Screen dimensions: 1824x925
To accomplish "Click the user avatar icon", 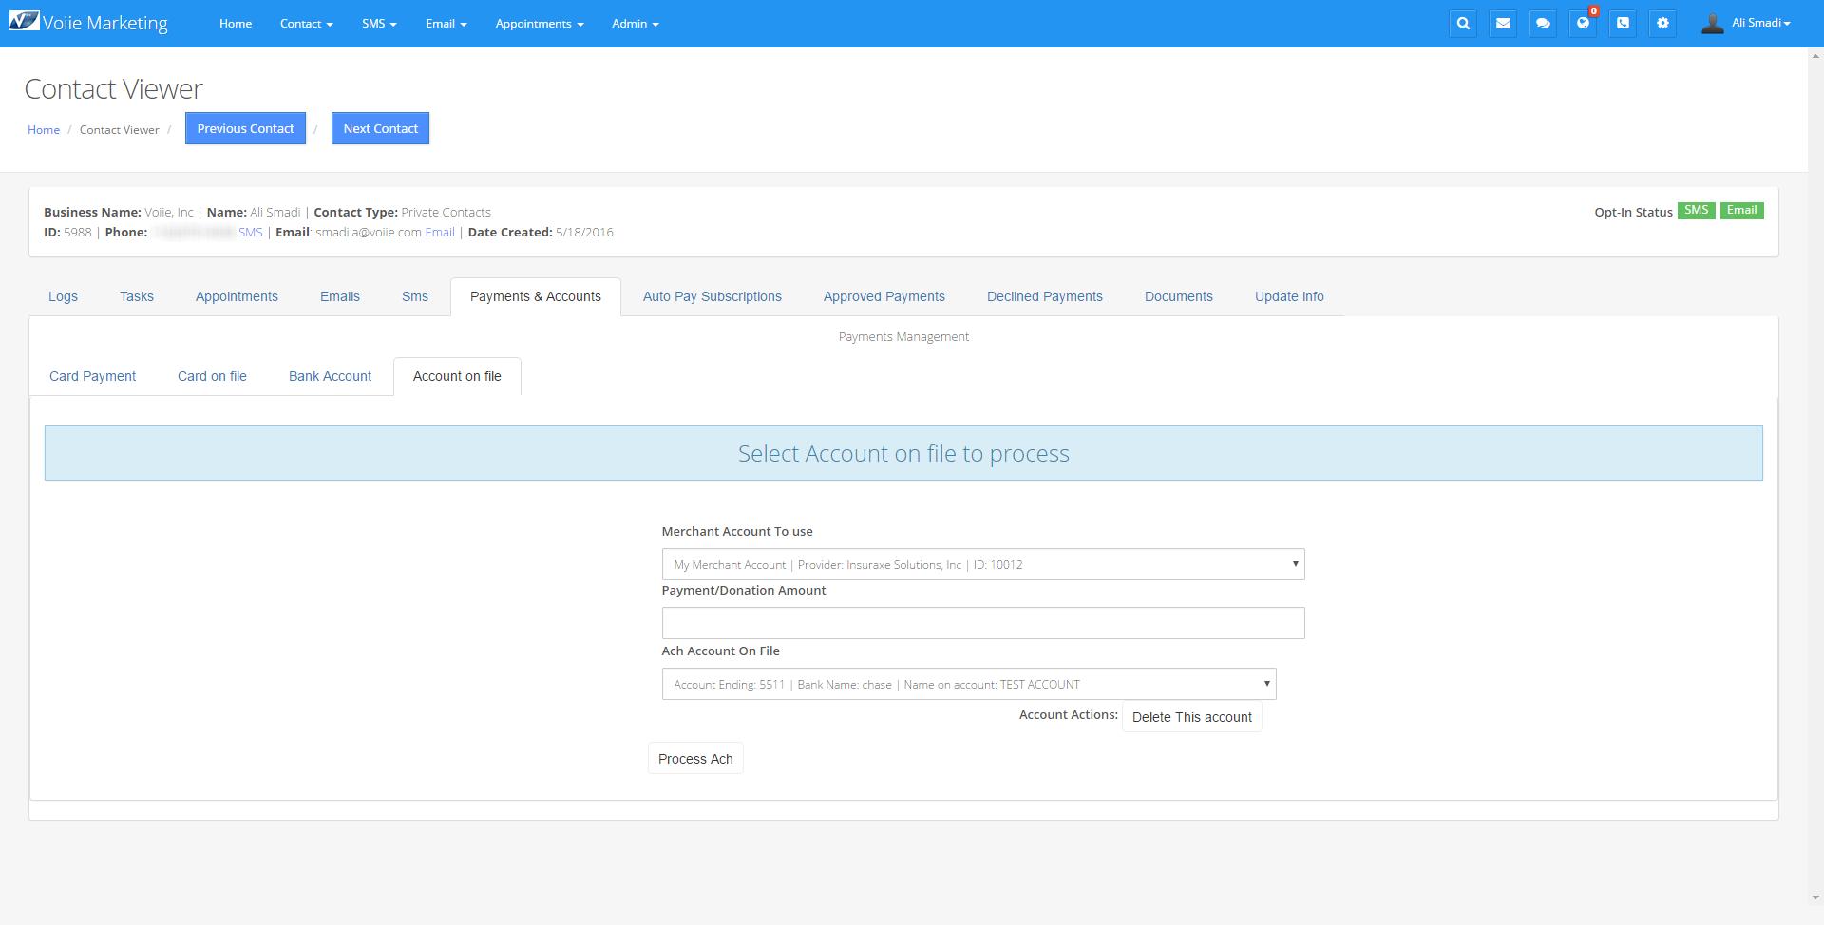I will pos(1712,24).
